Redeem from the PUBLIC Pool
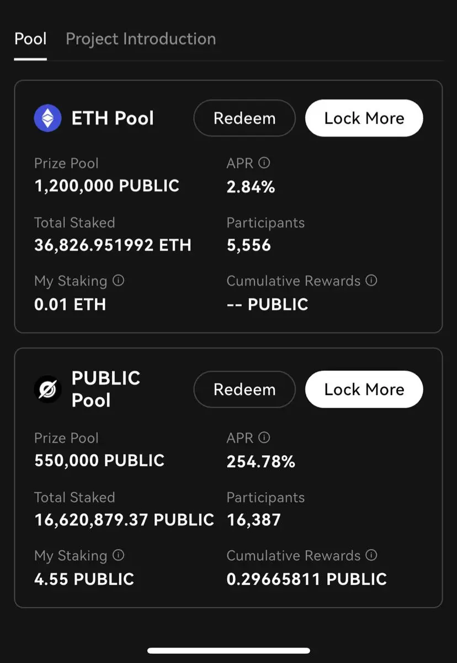457x663 pixels. (245, 390)
